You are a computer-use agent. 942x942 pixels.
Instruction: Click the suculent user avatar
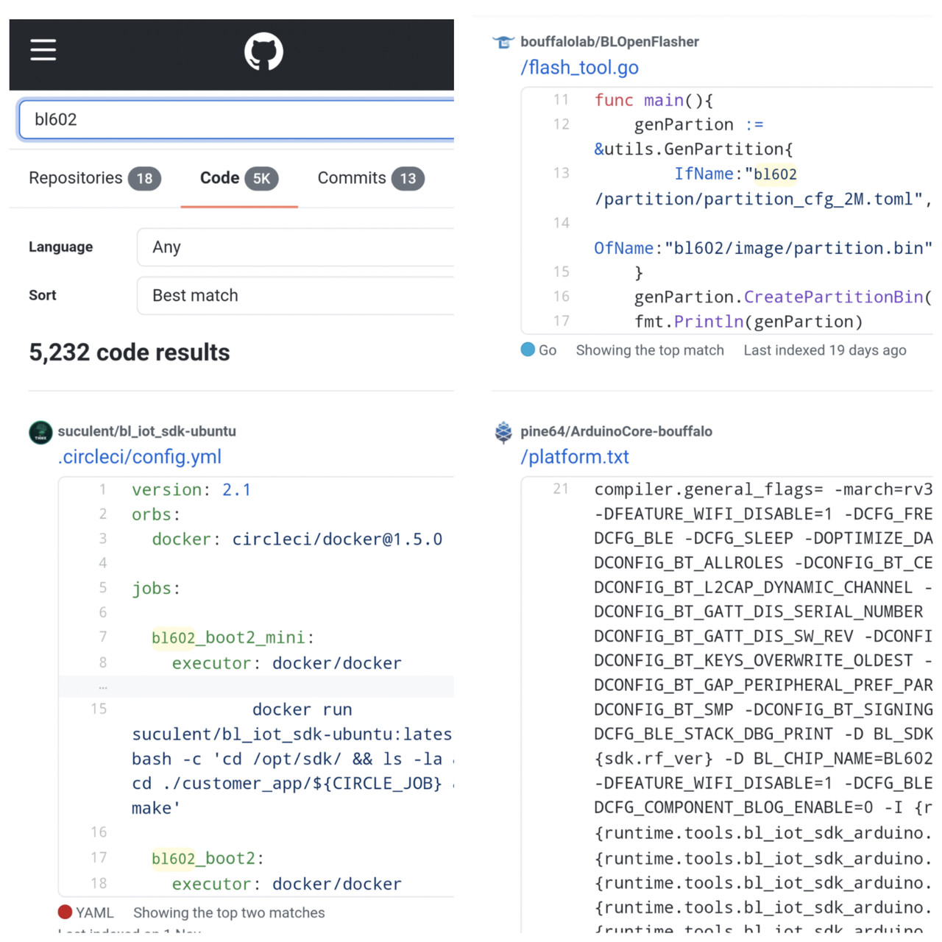[40, 432]
